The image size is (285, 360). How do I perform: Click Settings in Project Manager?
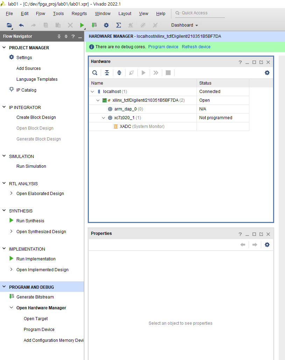coord(24,57)
